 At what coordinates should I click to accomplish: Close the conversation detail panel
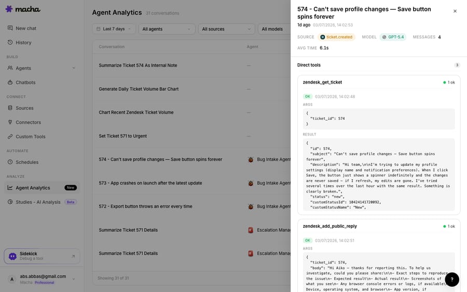(x=455, y=11)
